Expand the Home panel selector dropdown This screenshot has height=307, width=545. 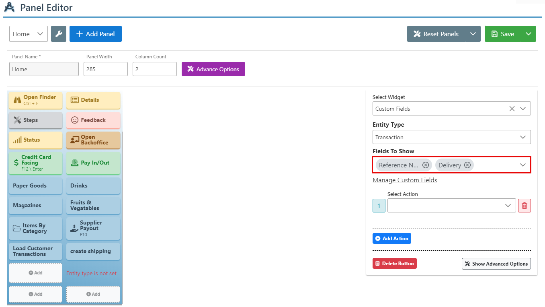pos(29,34)
